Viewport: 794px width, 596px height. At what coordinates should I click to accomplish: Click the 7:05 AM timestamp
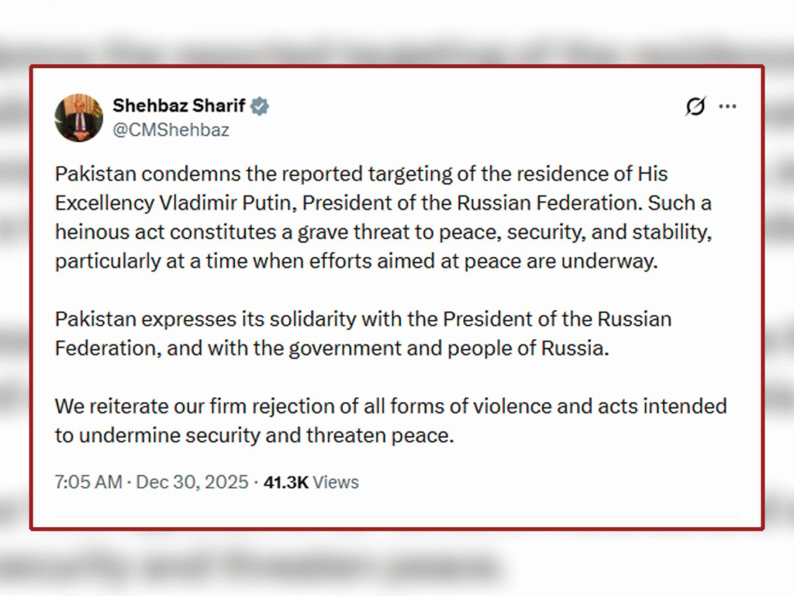[x=88, y=482]
